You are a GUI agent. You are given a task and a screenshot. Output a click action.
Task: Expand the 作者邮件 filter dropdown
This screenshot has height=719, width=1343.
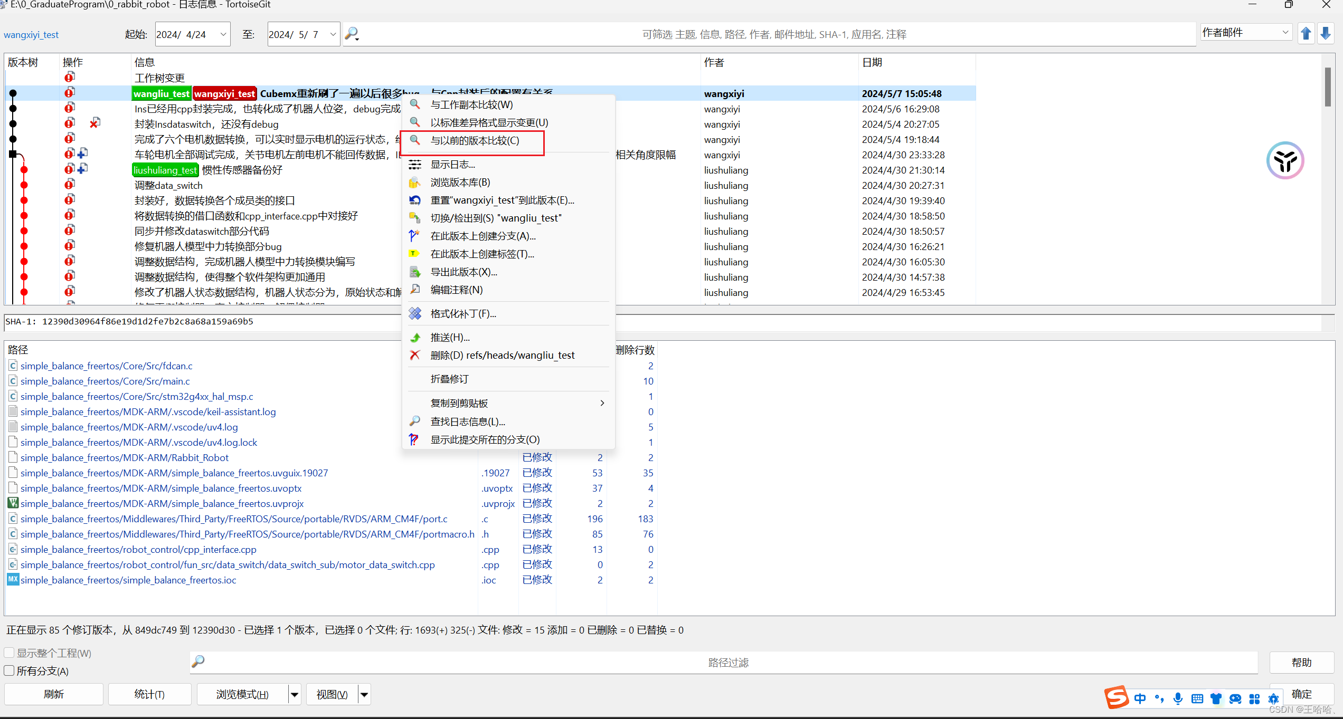(x=1285, y=33)
